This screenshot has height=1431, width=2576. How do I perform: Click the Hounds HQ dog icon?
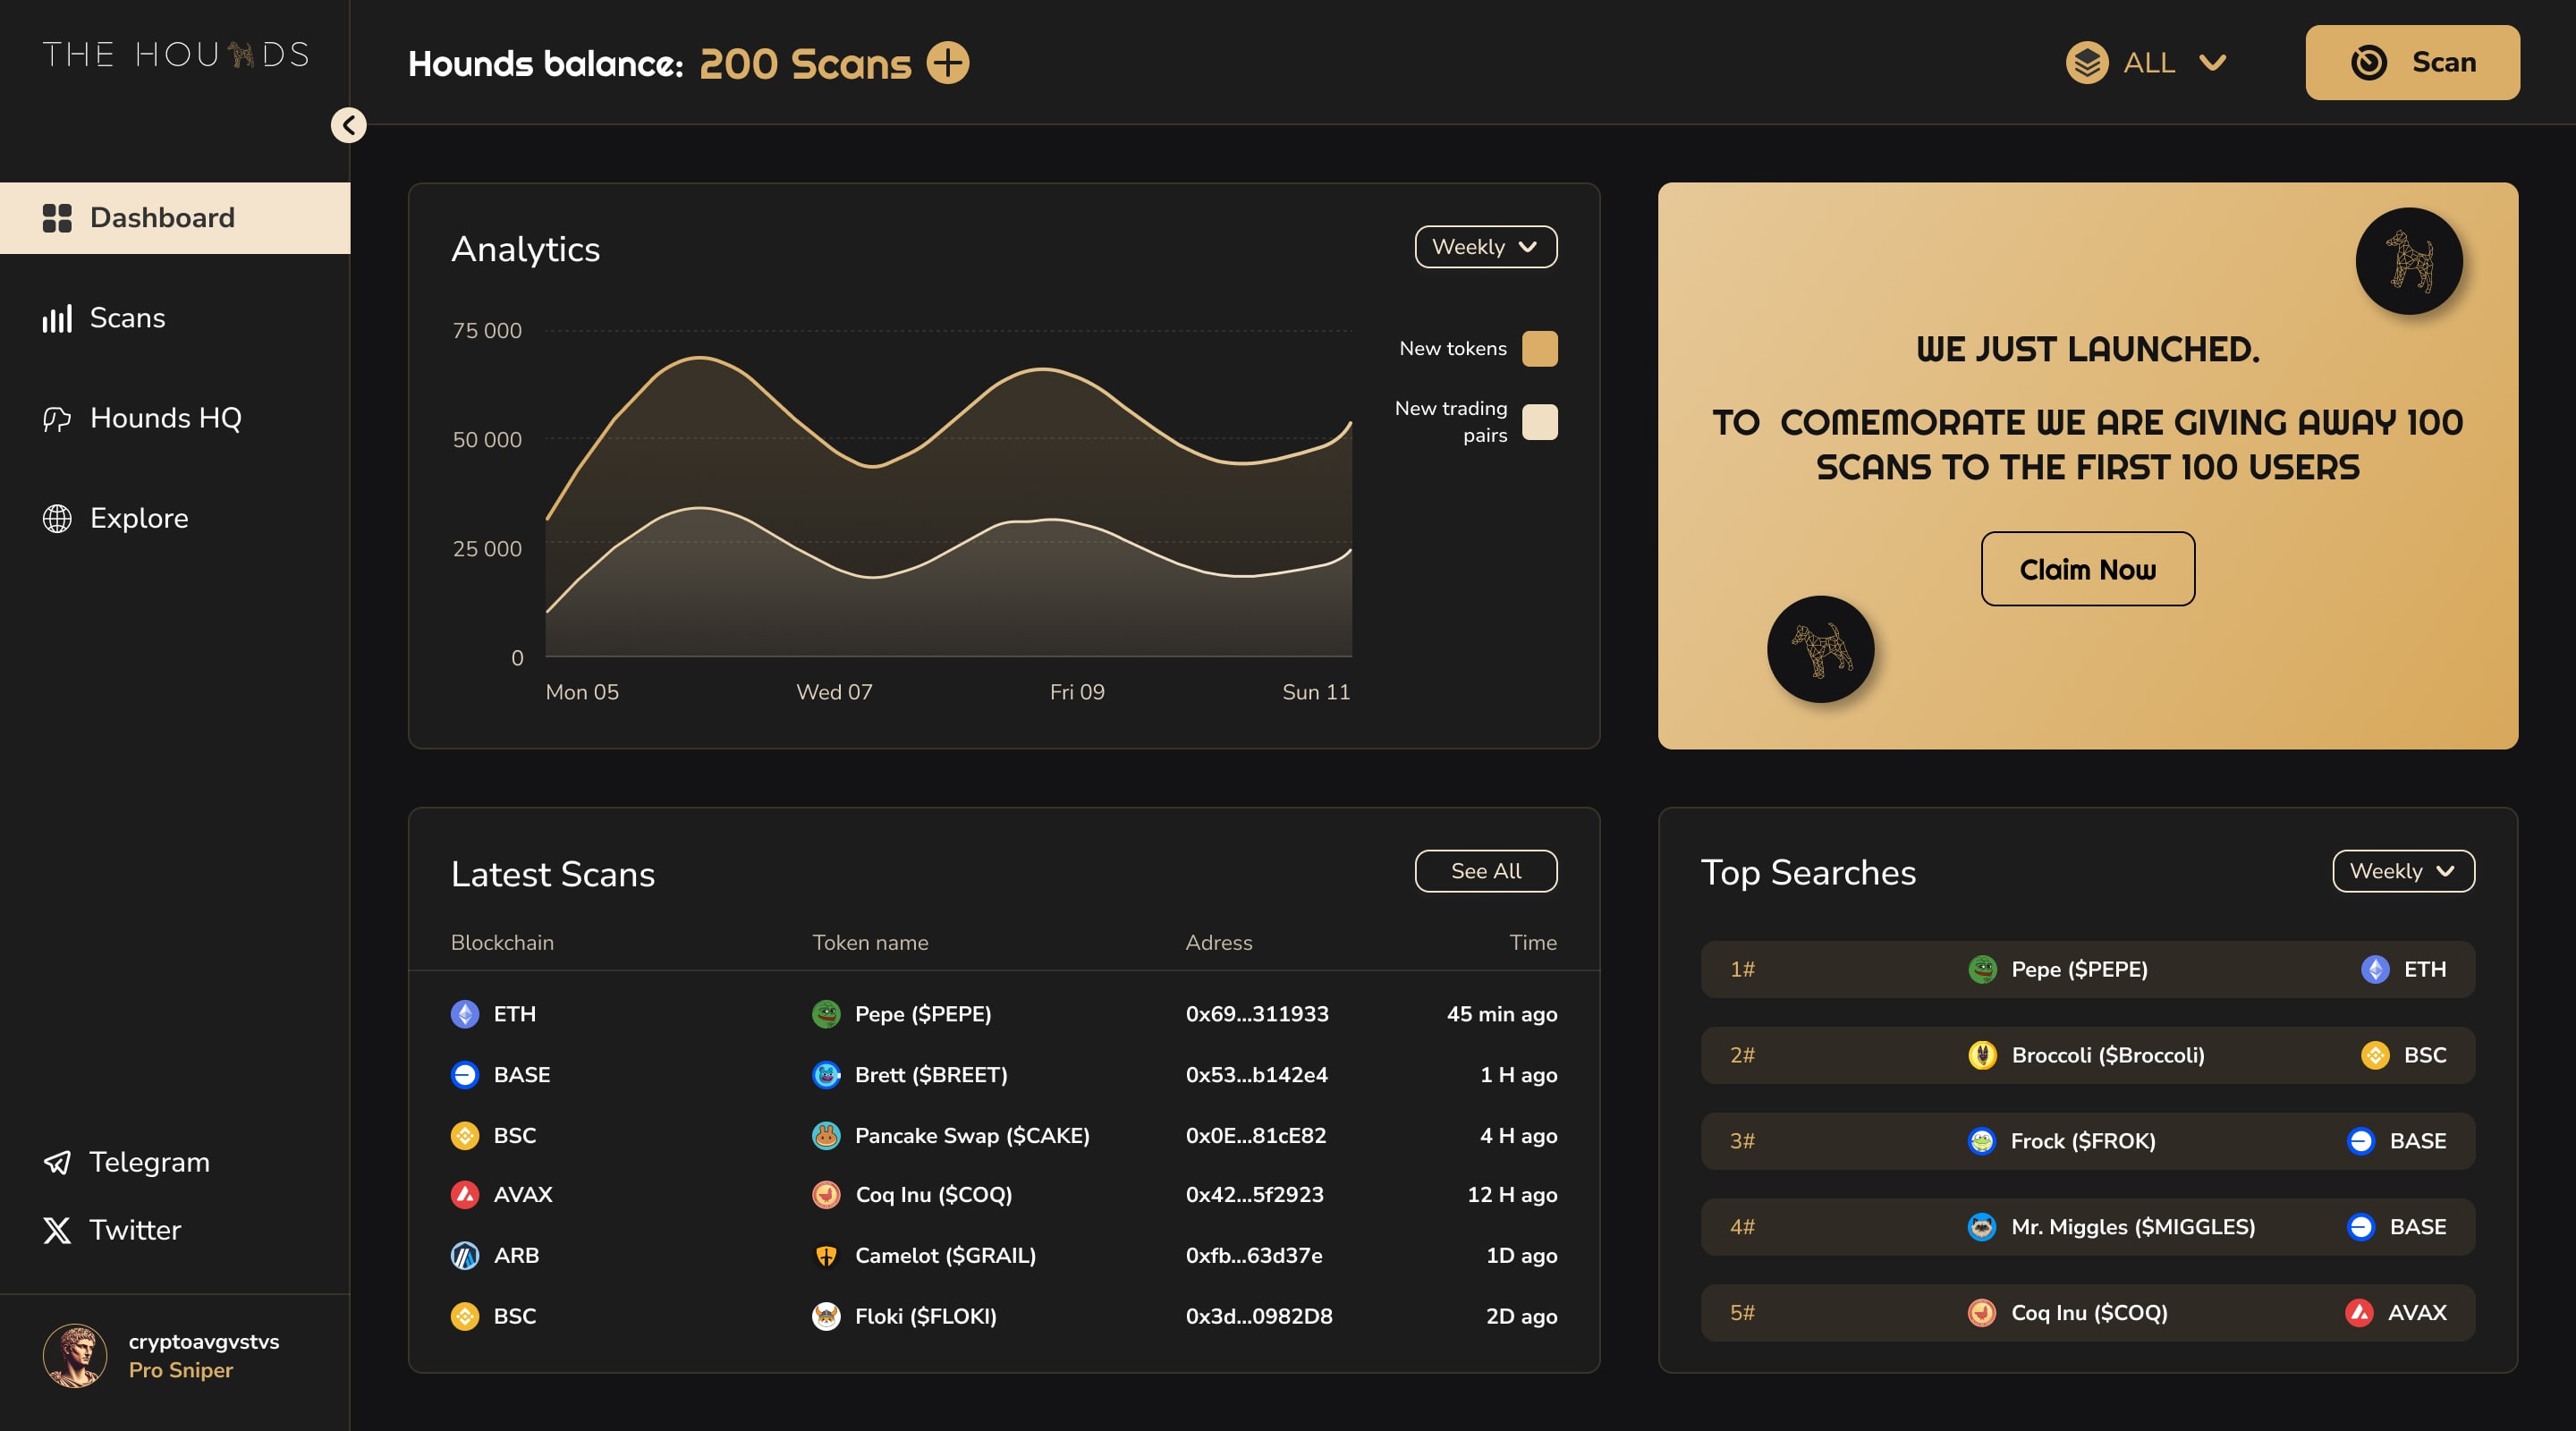click(57, 418)
